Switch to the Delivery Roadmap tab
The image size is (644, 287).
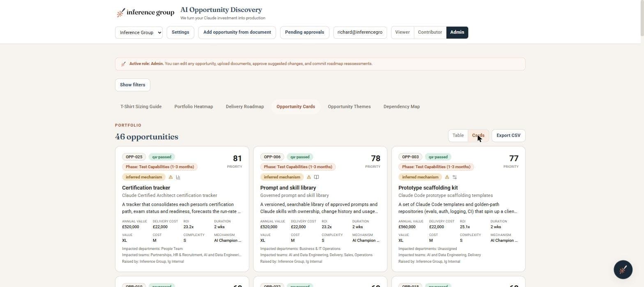(x=245, y=106)
